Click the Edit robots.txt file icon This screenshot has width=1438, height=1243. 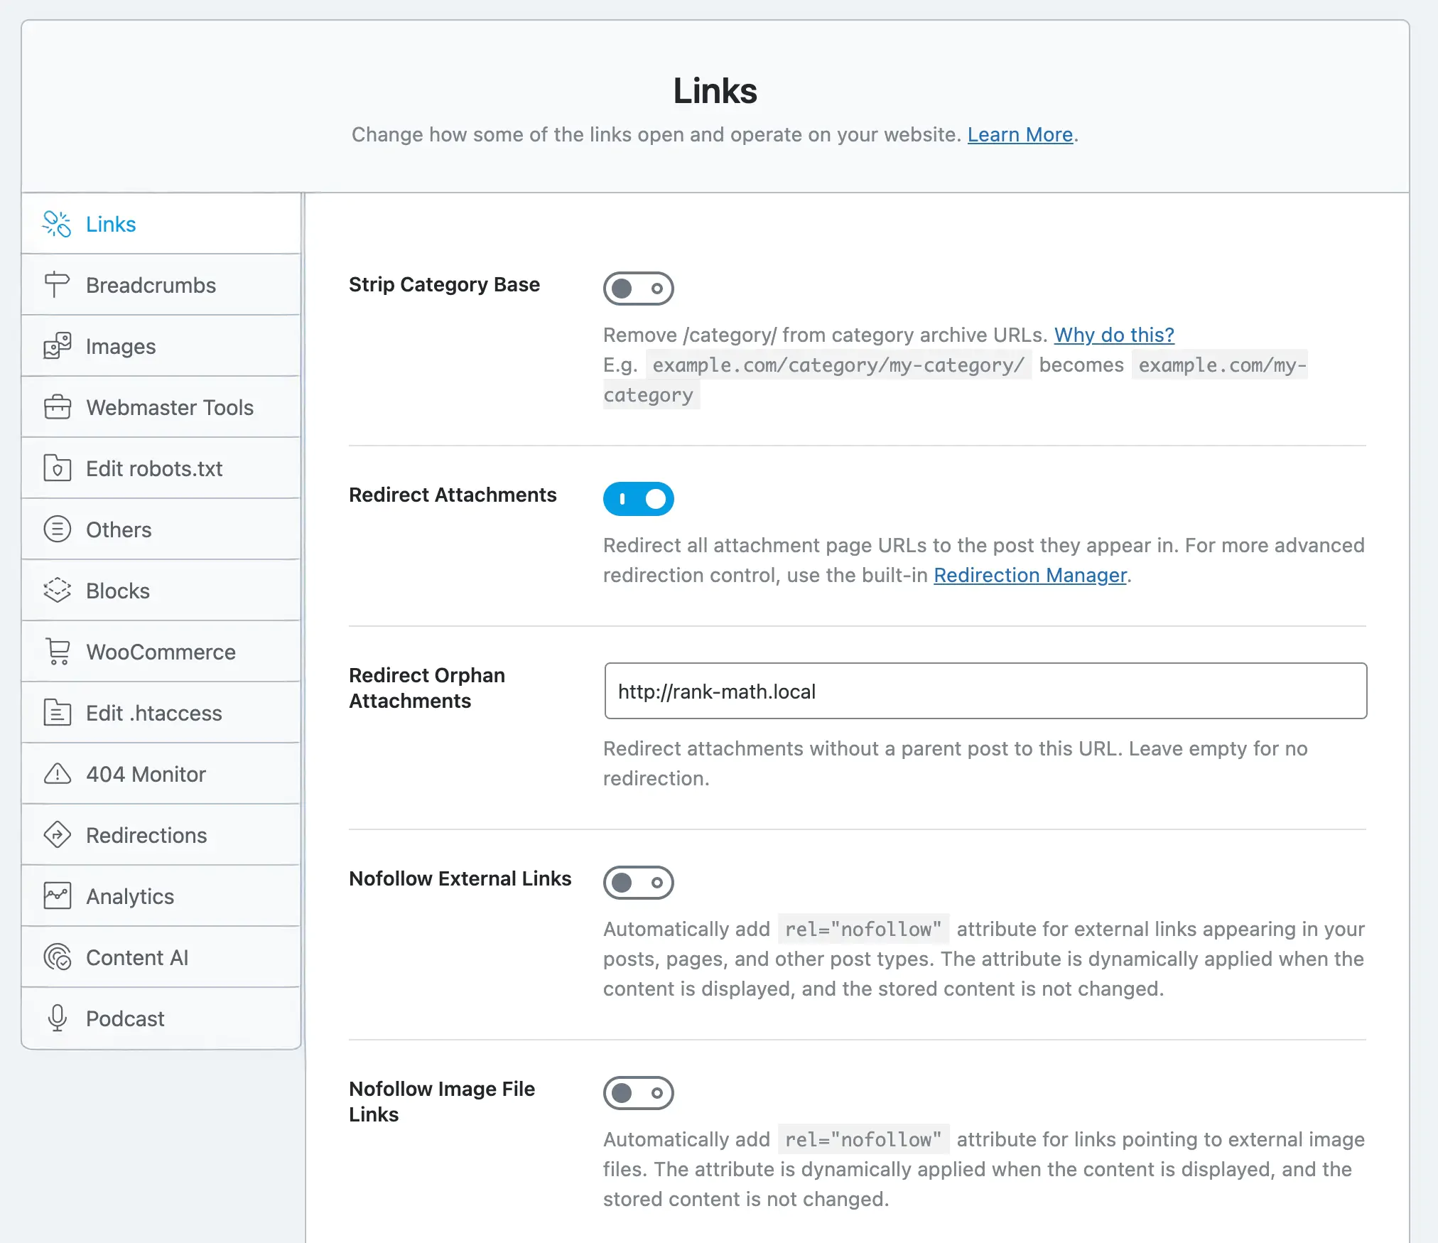point(57,468)
